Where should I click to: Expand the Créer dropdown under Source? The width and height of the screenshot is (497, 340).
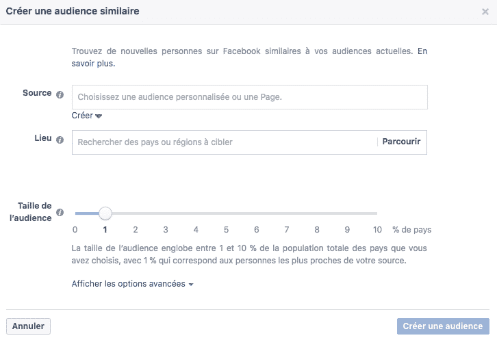(87, 116)
